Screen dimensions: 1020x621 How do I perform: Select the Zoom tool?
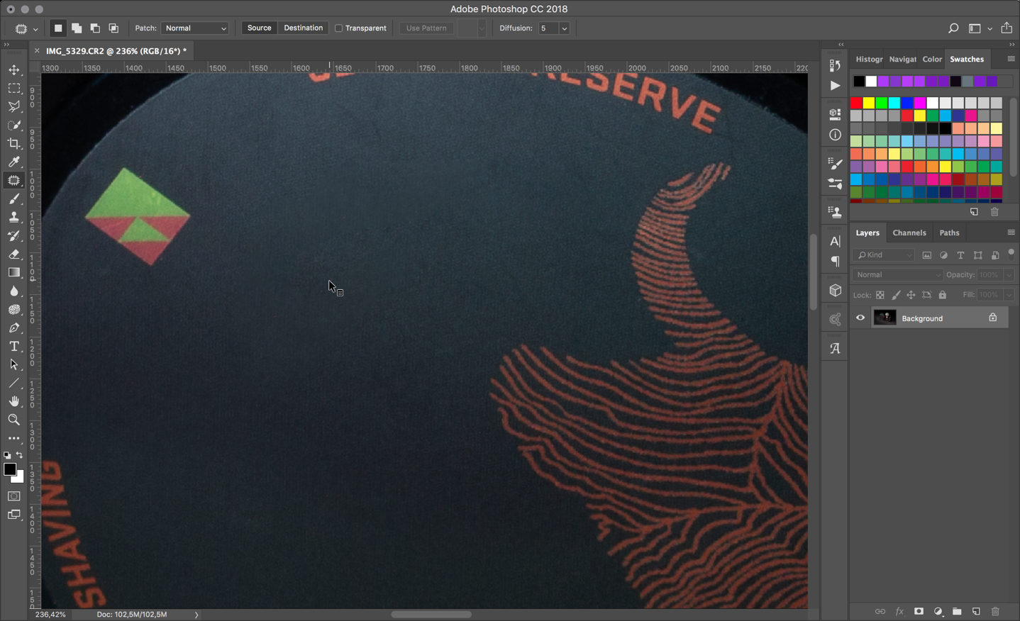tap(14, 420)
